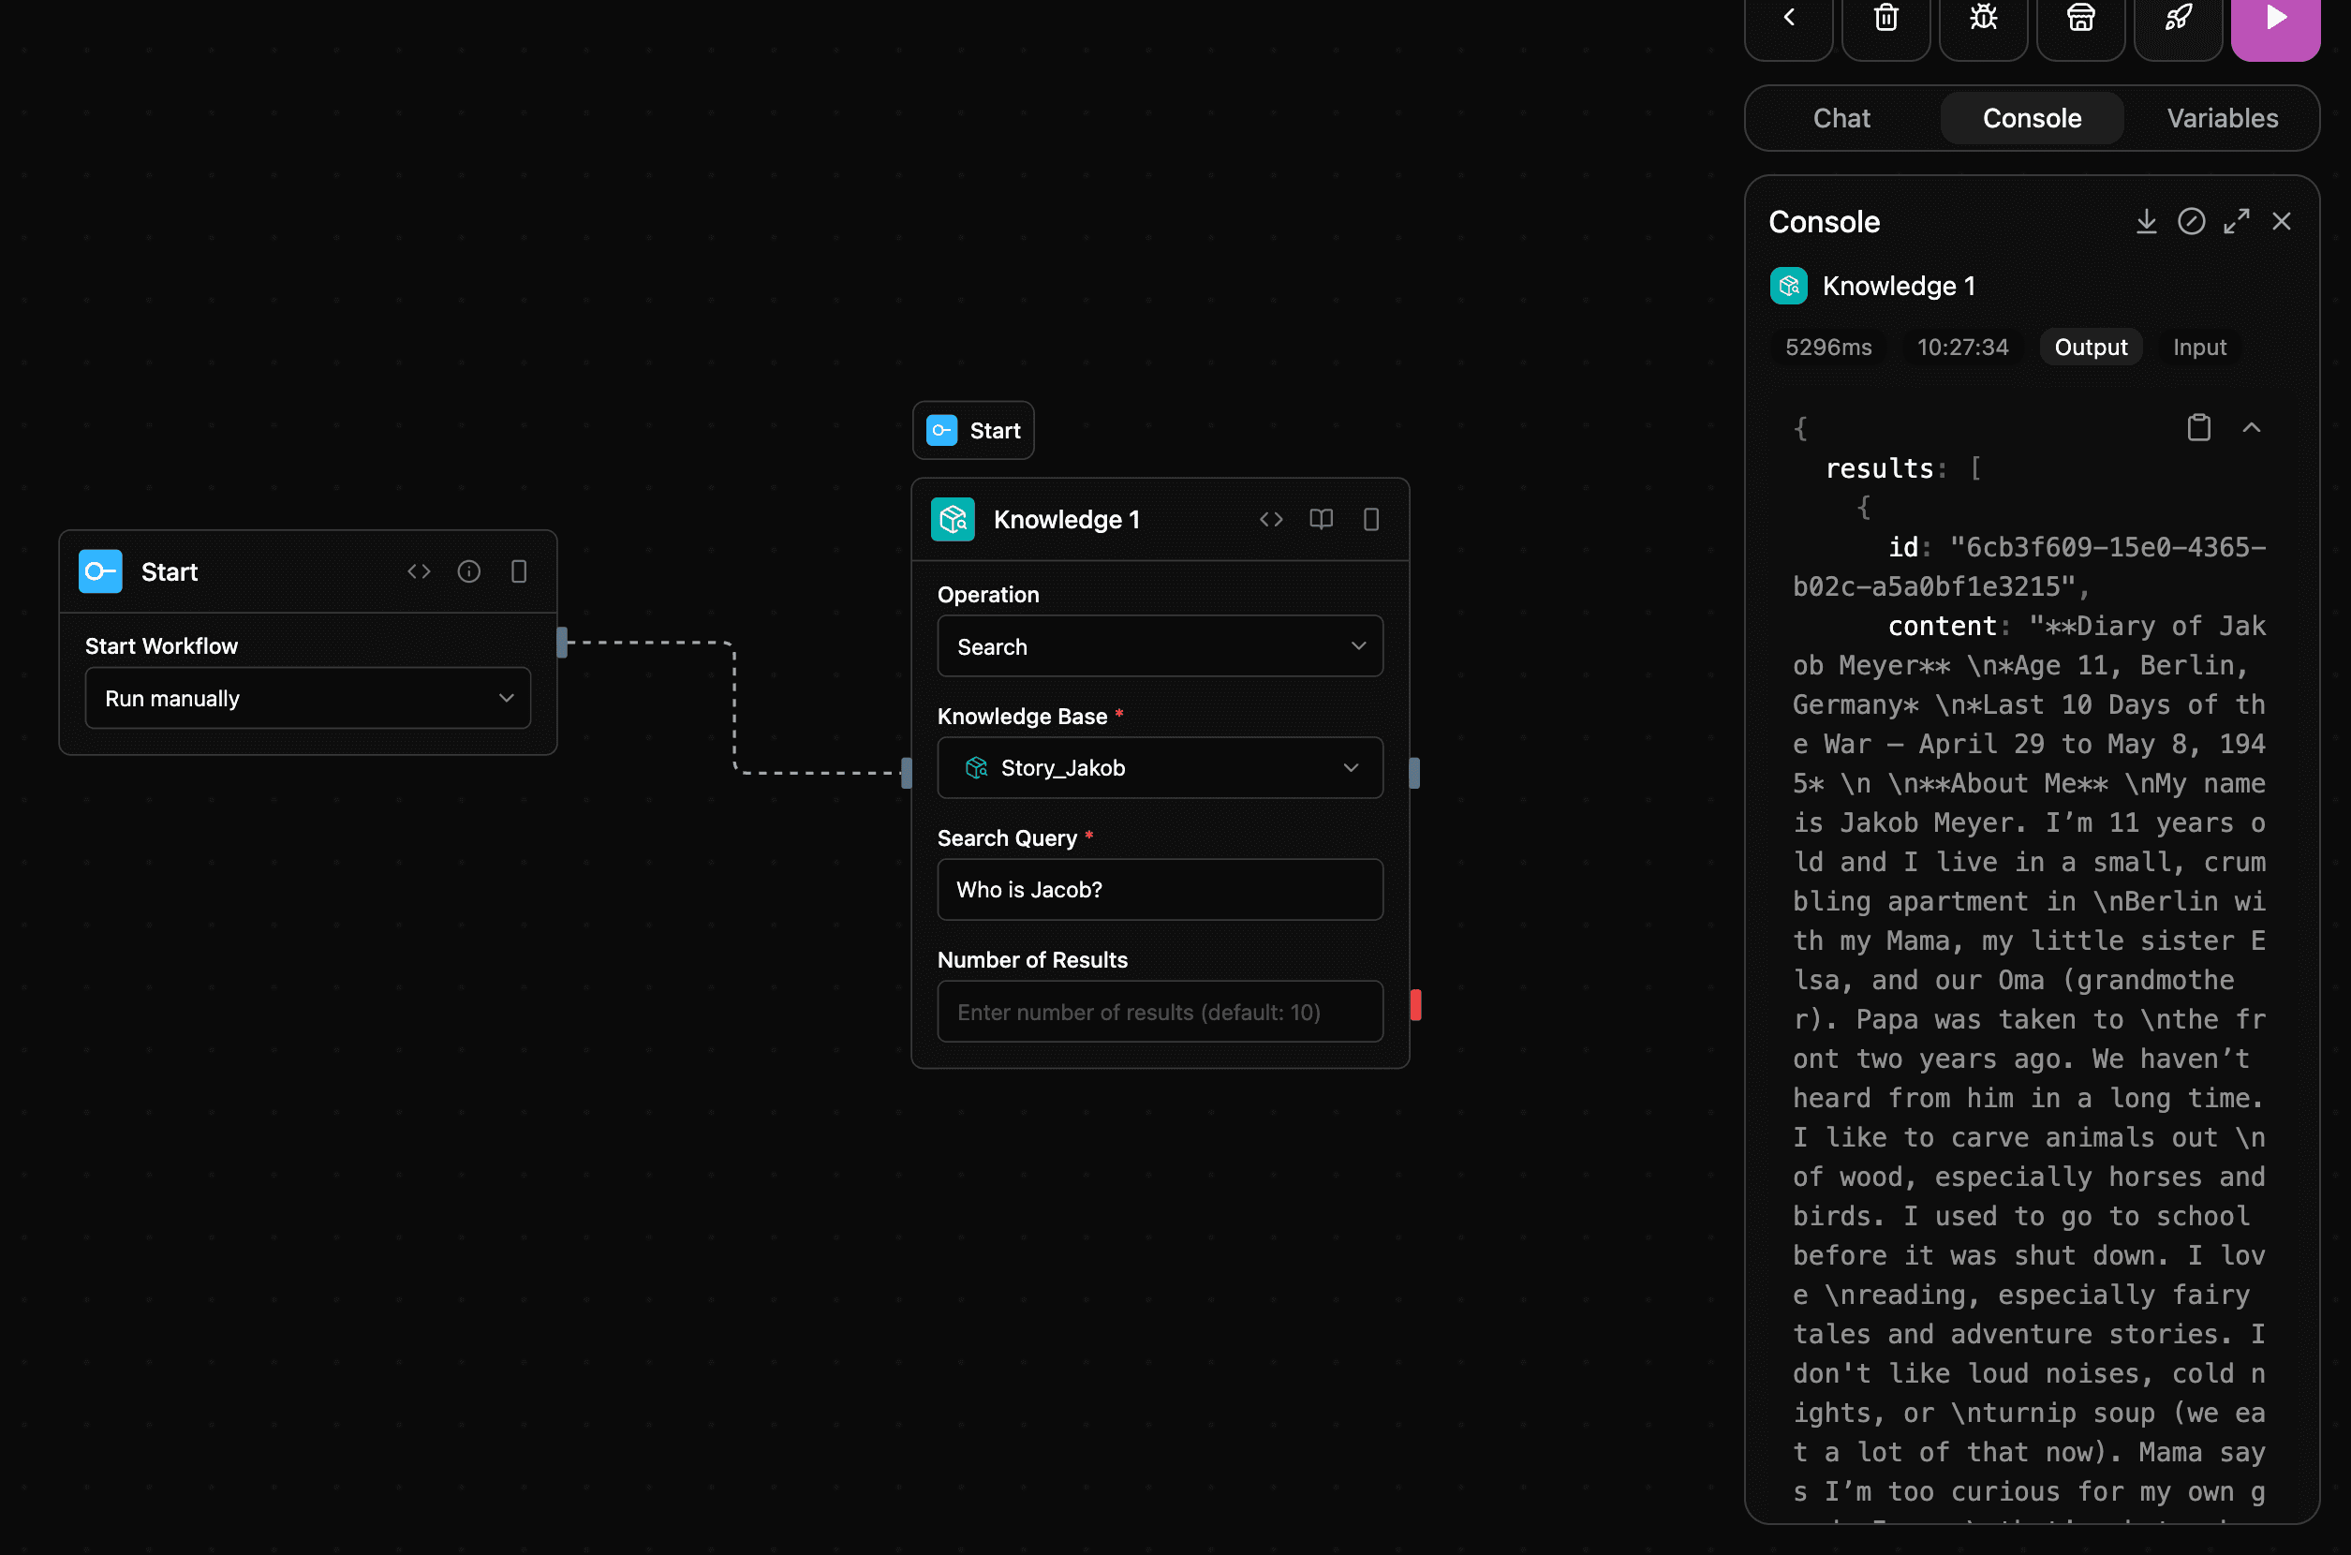The height and width of the screenshot is (1555, 2351).
Task: Clear the console output
Action: 2192,221
